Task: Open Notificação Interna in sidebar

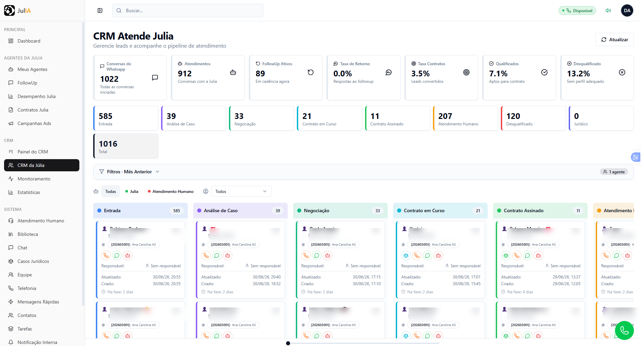Action: [x=42, y=342]
